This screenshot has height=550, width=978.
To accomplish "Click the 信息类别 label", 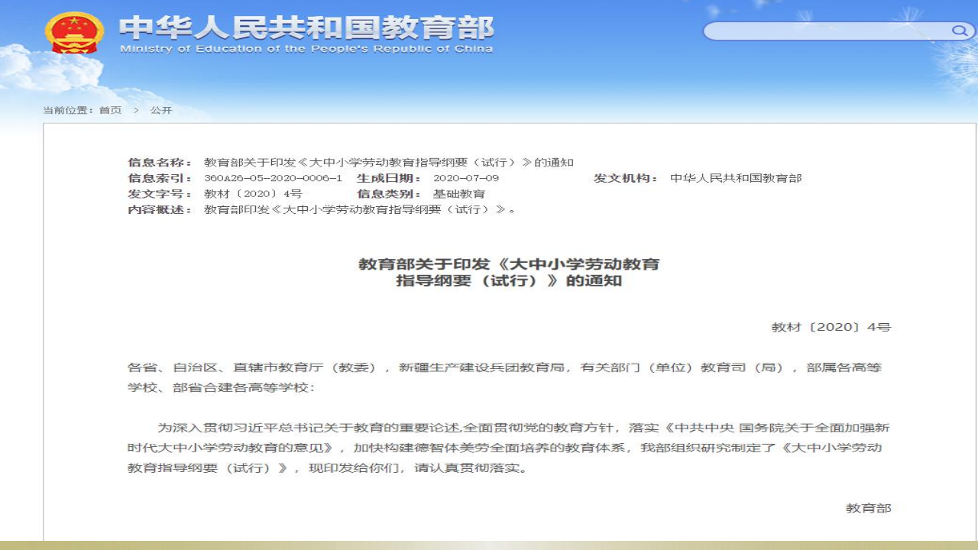I will pos(389,194).
